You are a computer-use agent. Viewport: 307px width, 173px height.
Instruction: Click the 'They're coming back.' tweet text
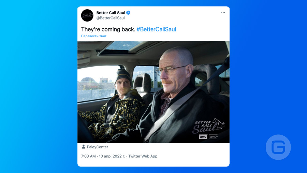(x=108, y=29)
